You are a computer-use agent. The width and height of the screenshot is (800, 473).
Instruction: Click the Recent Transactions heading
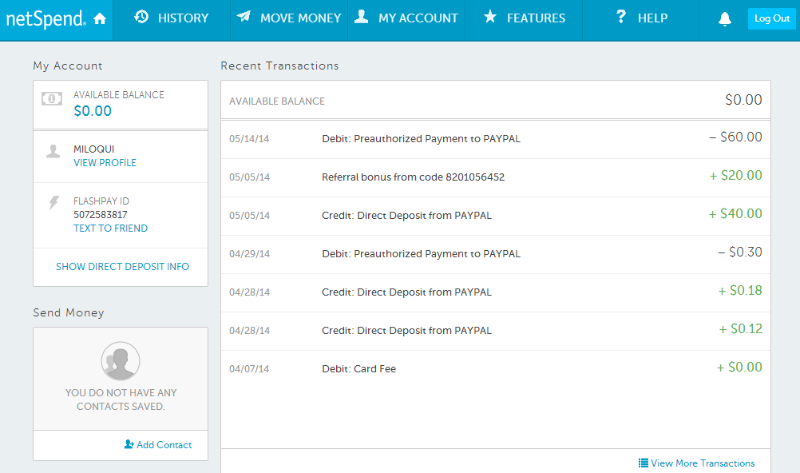279,66
